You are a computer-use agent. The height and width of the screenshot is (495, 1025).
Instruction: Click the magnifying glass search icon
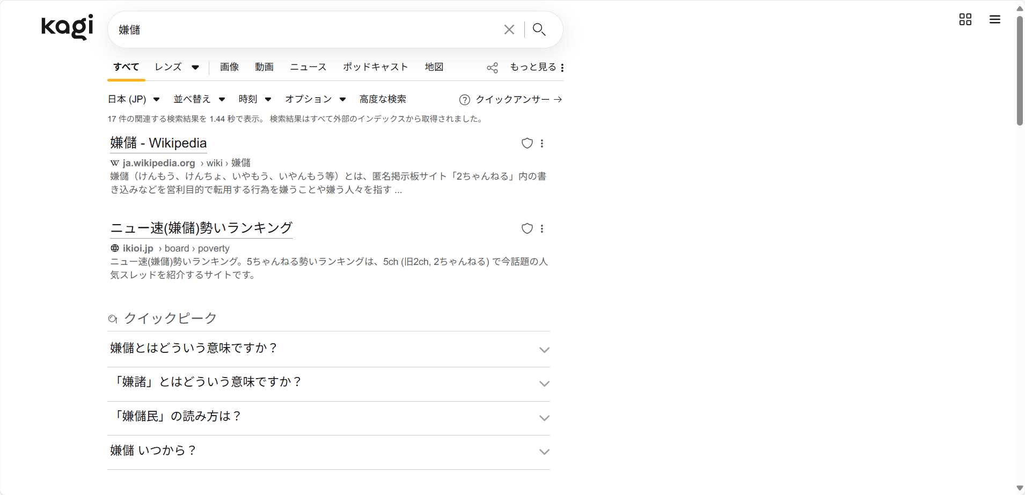point(539,29)
